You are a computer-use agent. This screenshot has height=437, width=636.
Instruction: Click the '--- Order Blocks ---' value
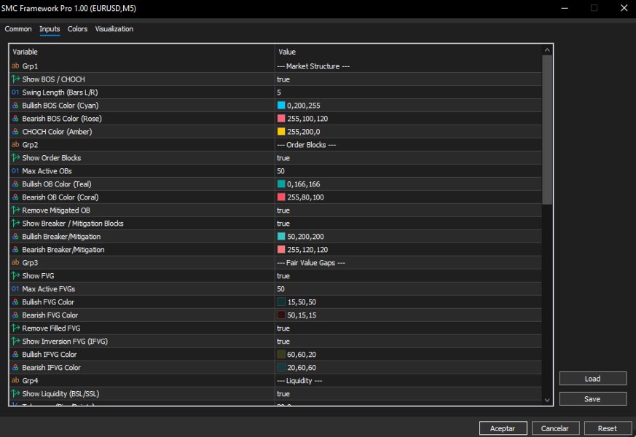click(x=306, y=145)
